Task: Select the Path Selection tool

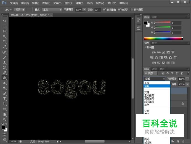Action: click(x=4, y=104)
